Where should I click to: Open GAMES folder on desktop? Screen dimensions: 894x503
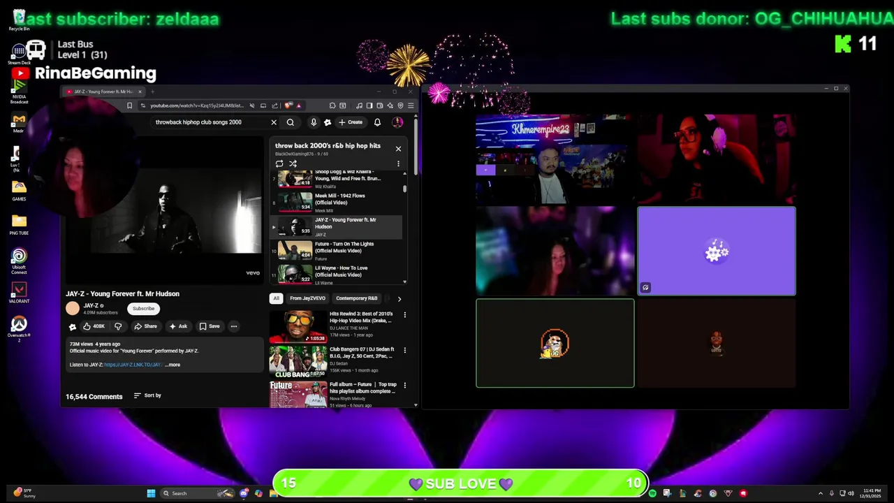[19, 190]
